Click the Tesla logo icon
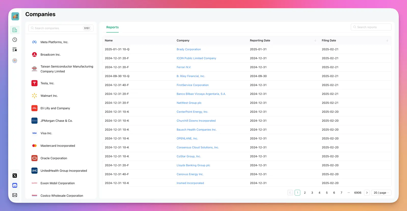 [x=34, y=83]
